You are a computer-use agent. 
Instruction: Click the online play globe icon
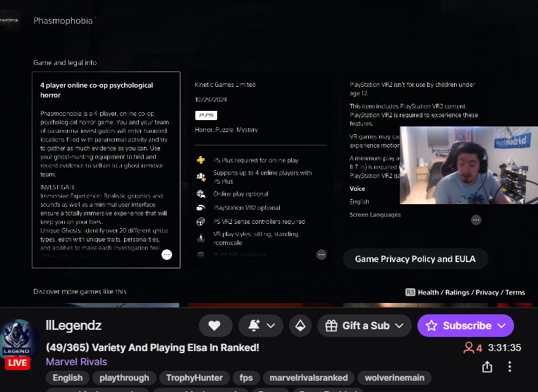201,194
